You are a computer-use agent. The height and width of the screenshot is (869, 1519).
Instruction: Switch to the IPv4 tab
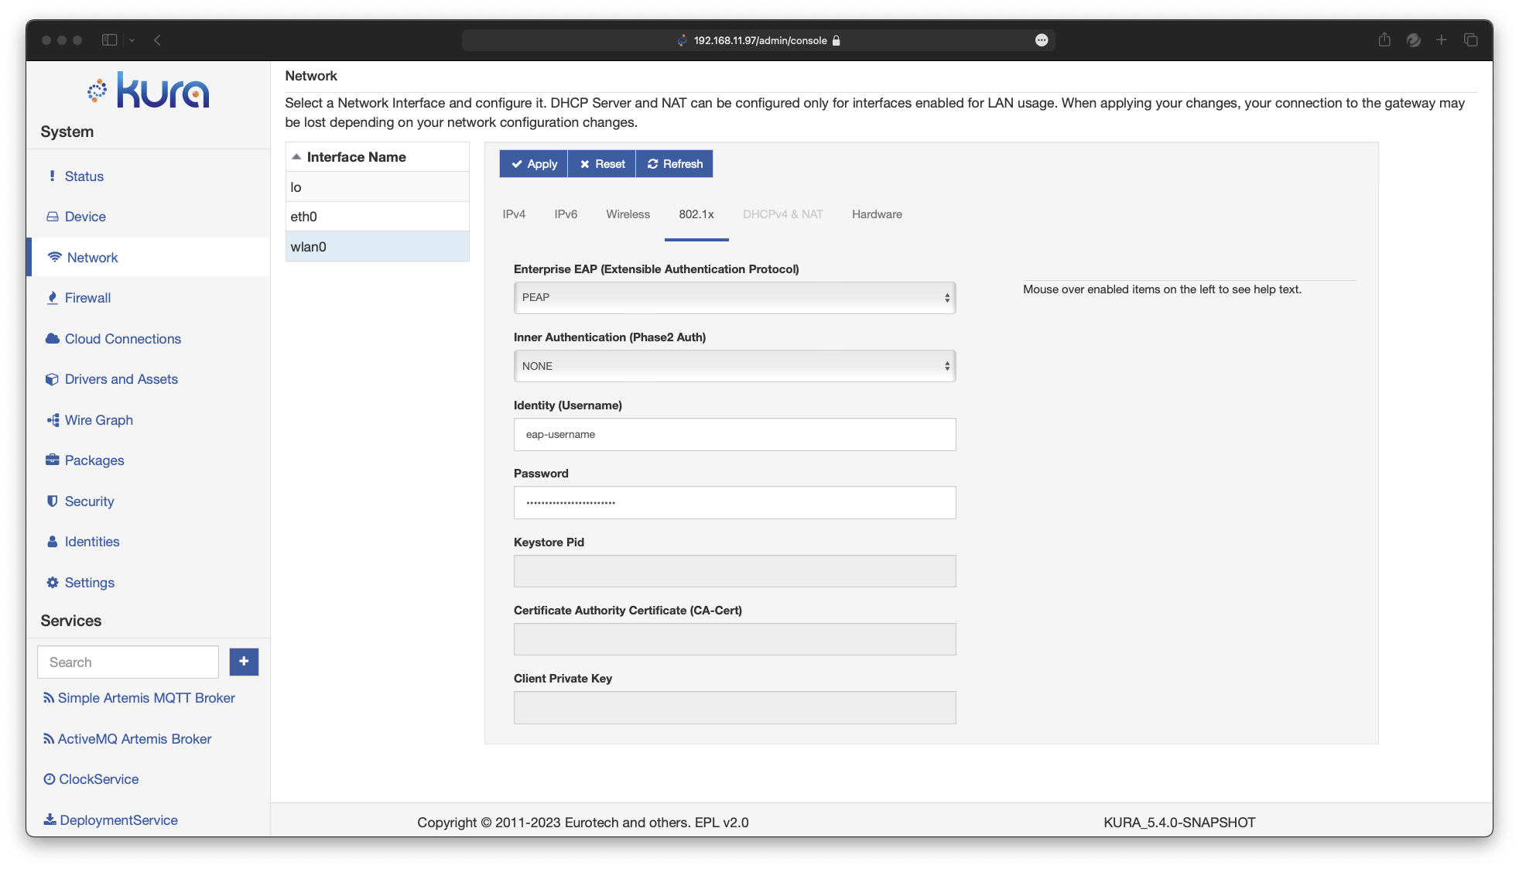(514, 214)
